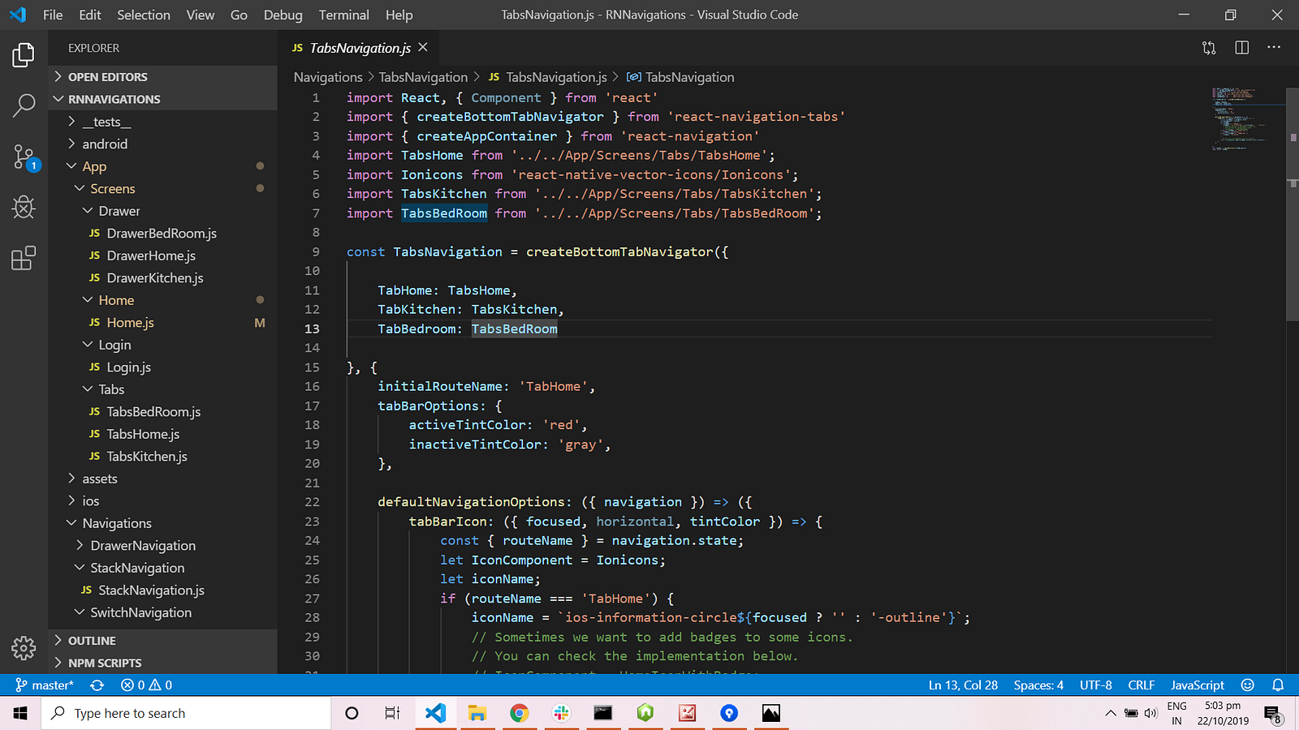
Task: Open TabsBedRoom.js file
Action: pos(162,412)
